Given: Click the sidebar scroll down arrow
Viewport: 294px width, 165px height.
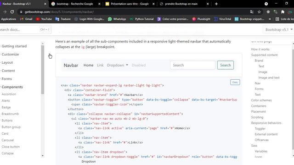Looking at the screenshot, I should click(43, 156).
